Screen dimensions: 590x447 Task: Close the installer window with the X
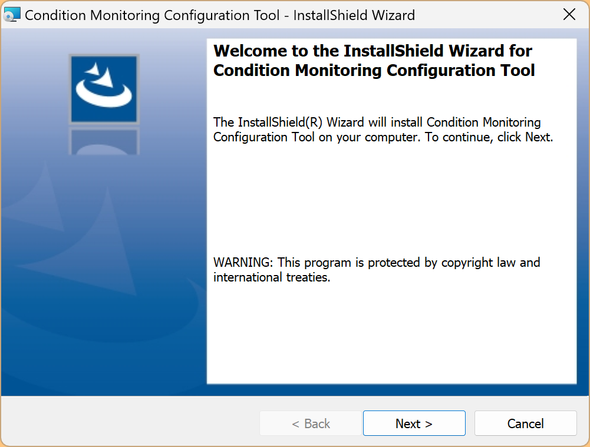(569, 15)
